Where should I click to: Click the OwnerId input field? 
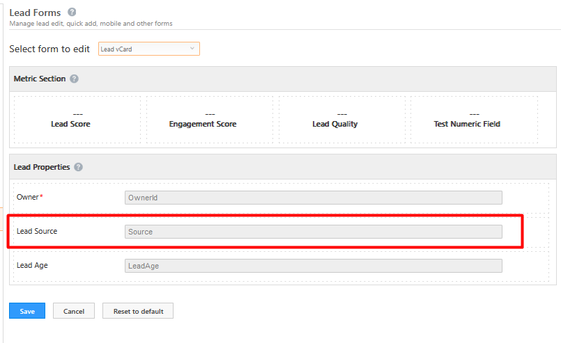(x=313, y=198)
